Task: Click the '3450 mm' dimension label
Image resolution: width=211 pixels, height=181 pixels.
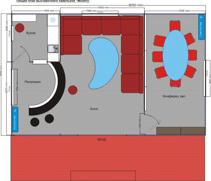Action: tap(103, 8)
